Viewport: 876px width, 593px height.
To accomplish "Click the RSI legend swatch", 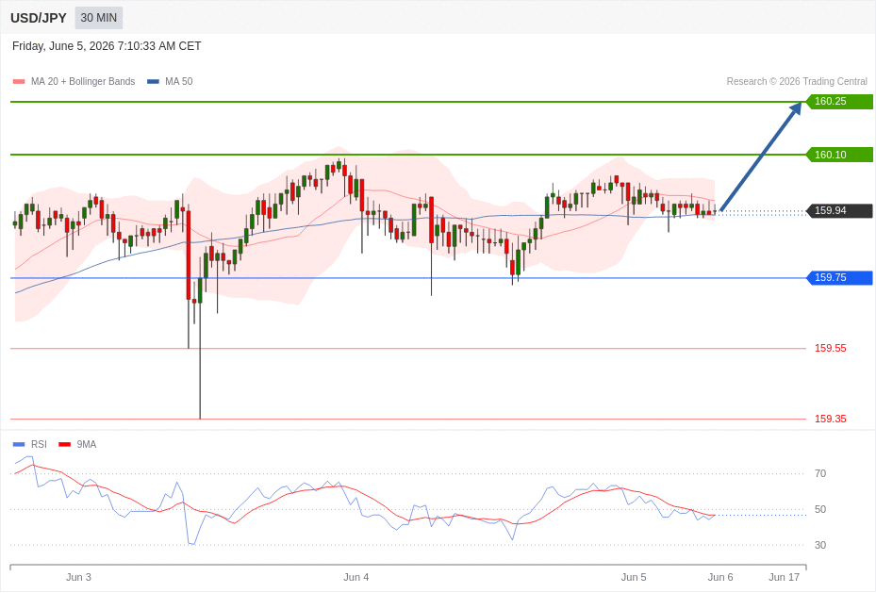I will point(19,444).
